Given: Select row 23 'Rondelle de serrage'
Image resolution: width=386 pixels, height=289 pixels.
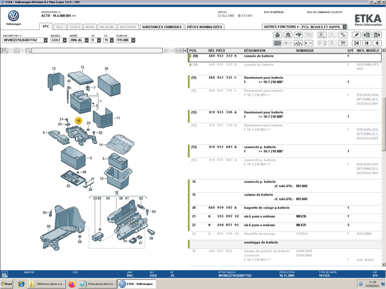Looking at the screenshot, I should [285, 235].
